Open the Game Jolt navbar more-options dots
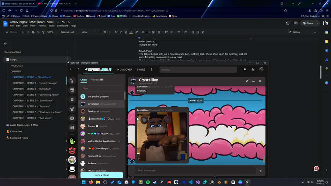This screenshot has height=186, width=331. click(152, 69)
